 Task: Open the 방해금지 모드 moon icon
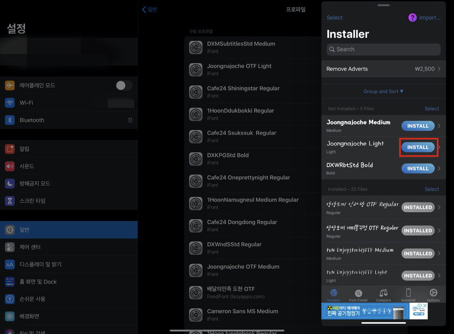pyautogui.click(x=10, y=184)
